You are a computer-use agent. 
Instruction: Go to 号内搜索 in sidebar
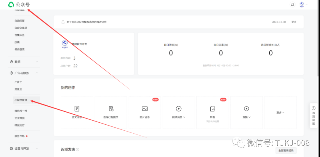[20, 49]
